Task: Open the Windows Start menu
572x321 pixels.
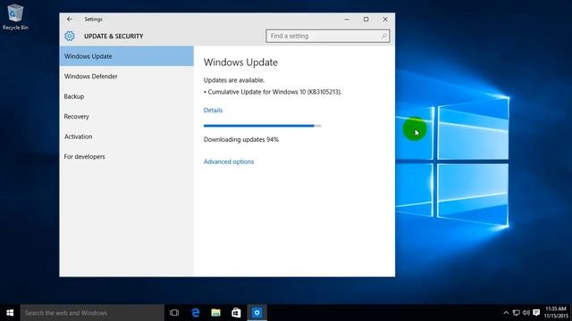Action: [x=10, y=313]
